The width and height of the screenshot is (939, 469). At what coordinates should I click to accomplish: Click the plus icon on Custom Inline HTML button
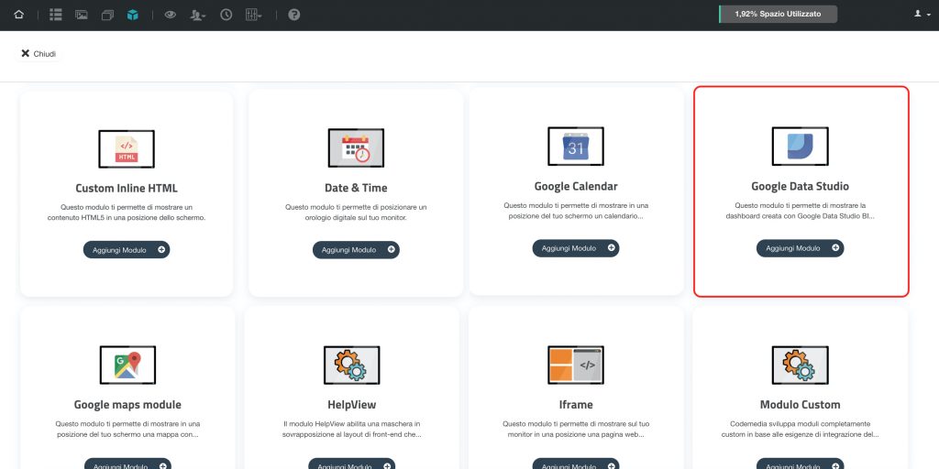[x=161, y=250]
